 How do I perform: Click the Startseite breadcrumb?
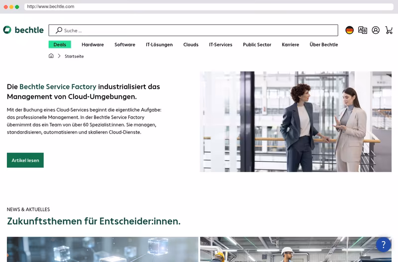tap(74, 56)
